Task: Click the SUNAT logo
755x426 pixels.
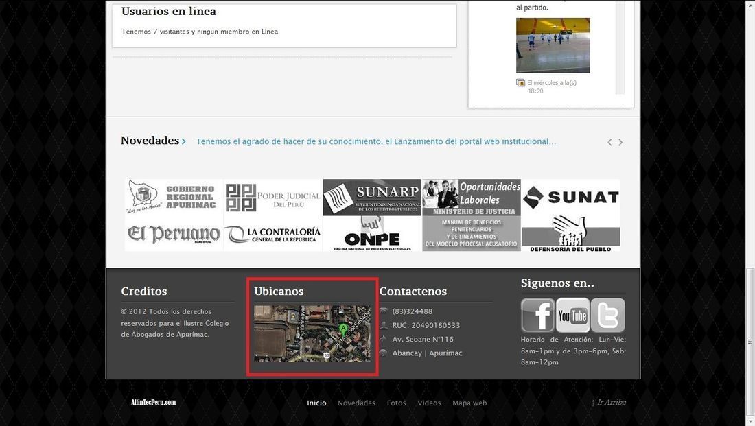Action: coord(570,197)
